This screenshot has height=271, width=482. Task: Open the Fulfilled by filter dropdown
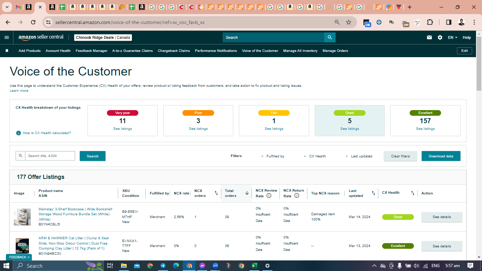pyautogui.click(x=273, y=156)
